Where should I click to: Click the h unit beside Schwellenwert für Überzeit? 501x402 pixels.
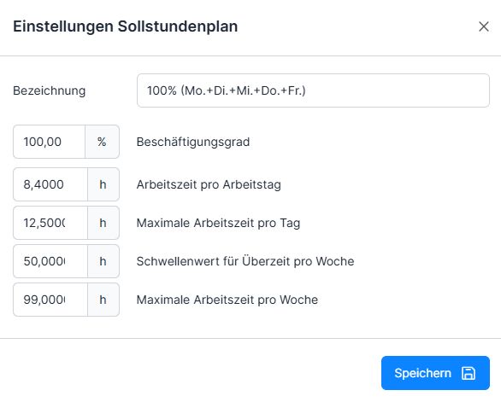click(103, 261)
